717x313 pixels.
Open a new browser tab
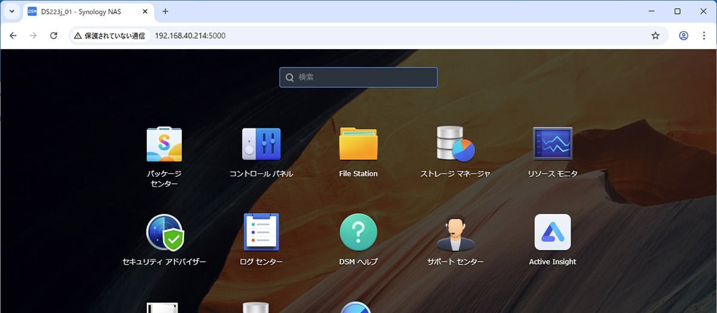166,11
